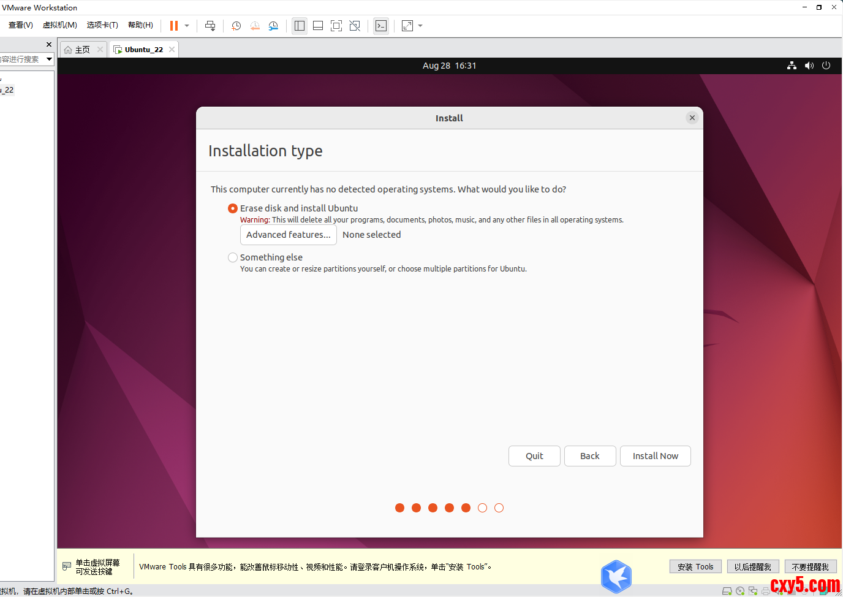Toggle the library sidebar view icon
This screenshot has width=843, height=597.
[x=300, y=26]
